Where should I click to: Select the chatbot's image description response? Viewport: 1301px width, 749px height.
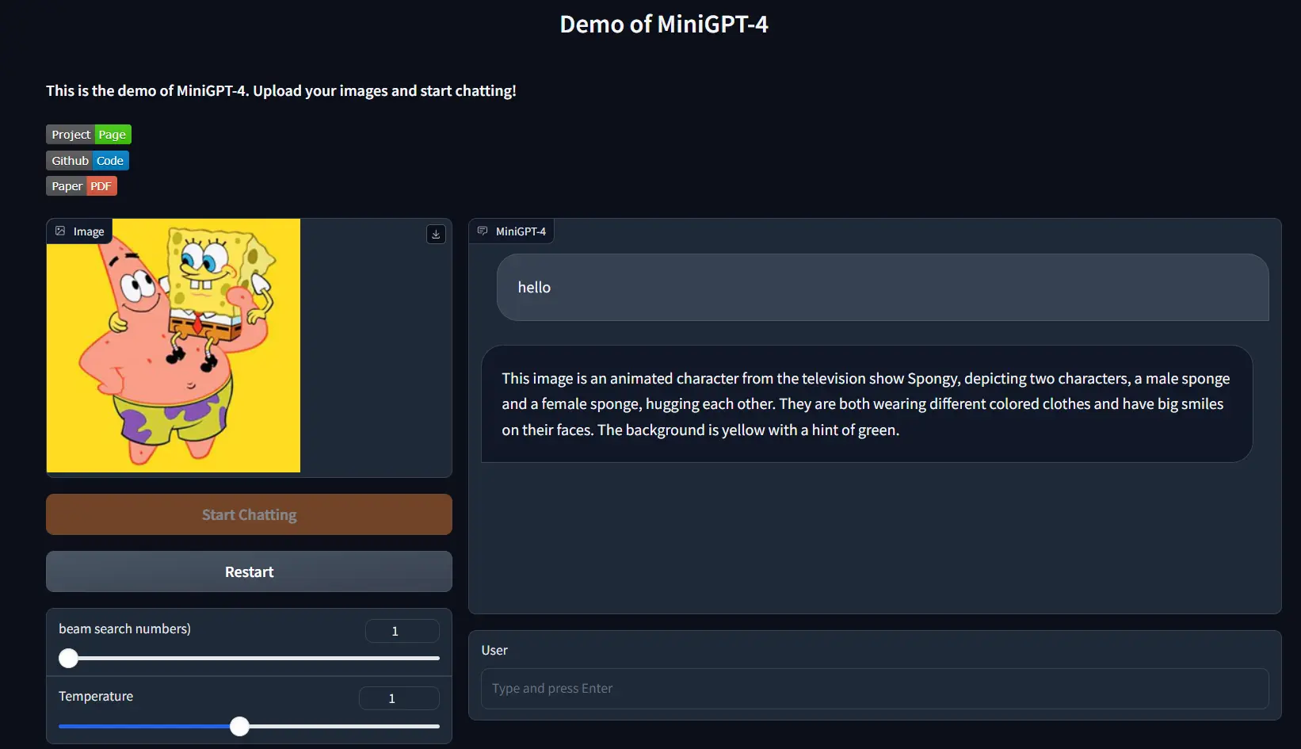click(867, 404)
